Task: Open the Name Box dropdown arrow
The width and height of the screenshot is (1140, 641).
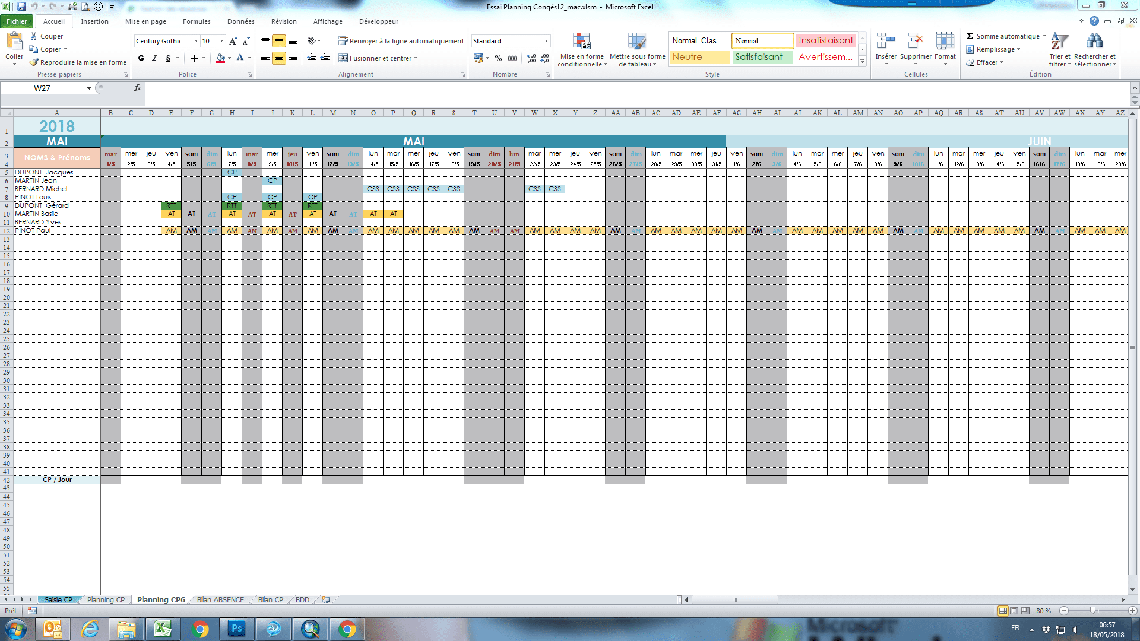Action: coord(89,88)
